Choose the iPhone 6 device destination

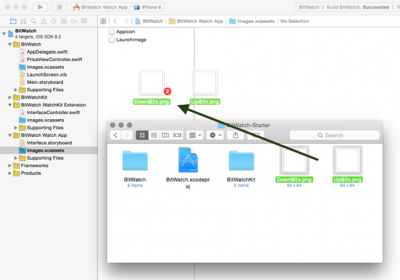[x=147, y=7]
